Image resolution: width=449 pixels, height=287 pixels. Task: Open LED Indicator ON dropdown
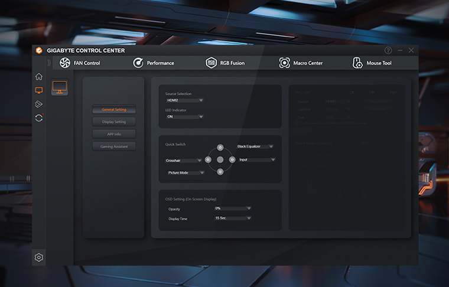coord(185,116)
